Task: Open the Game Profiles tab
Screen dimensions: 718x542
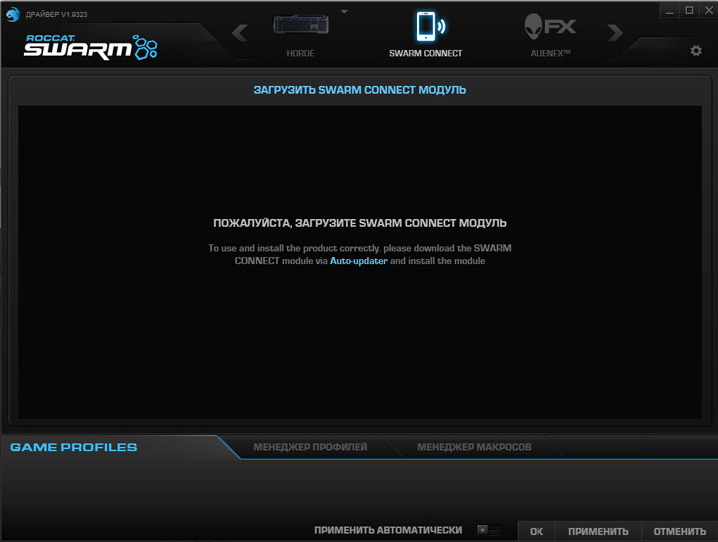Action: [x=73, y=447]
